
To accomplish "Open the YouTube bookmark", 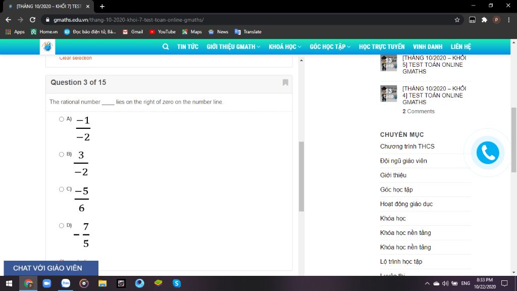I will [162, 32].
